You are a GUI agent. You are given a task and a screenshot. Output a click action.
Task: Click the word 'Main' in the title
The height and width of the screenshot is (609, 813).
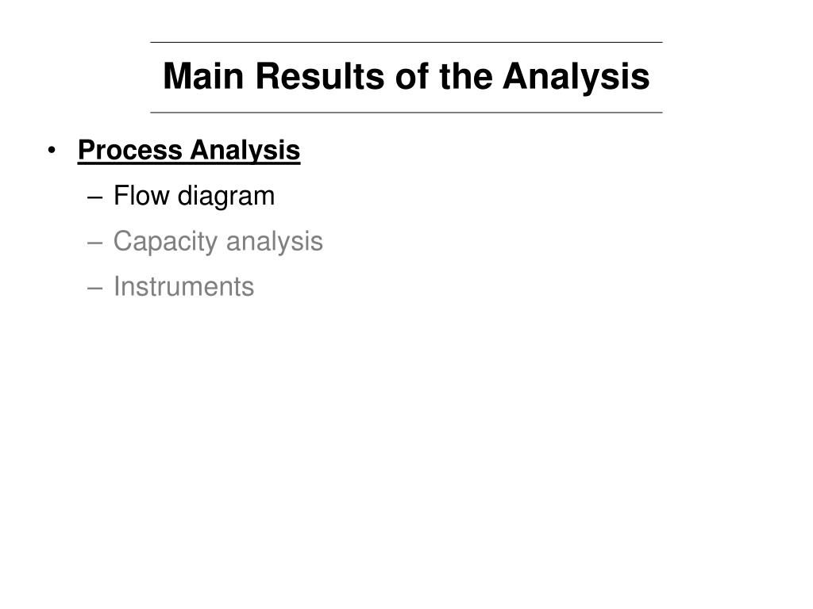click(x=203, y=76)
